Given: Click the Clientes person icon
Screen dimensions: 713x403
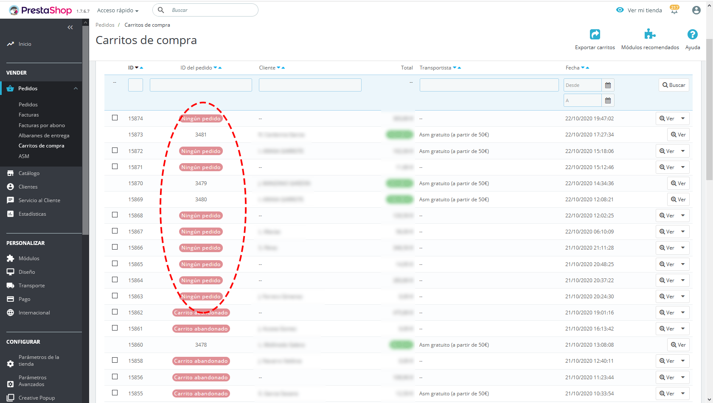Looking at the screenshot, I should [x=11, y=187].
